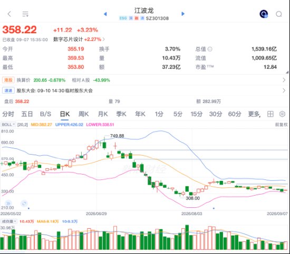Screen dimensions: 290x254
Task: Click the 流值 value 1,009.65亿
Action: pos(264,58)
